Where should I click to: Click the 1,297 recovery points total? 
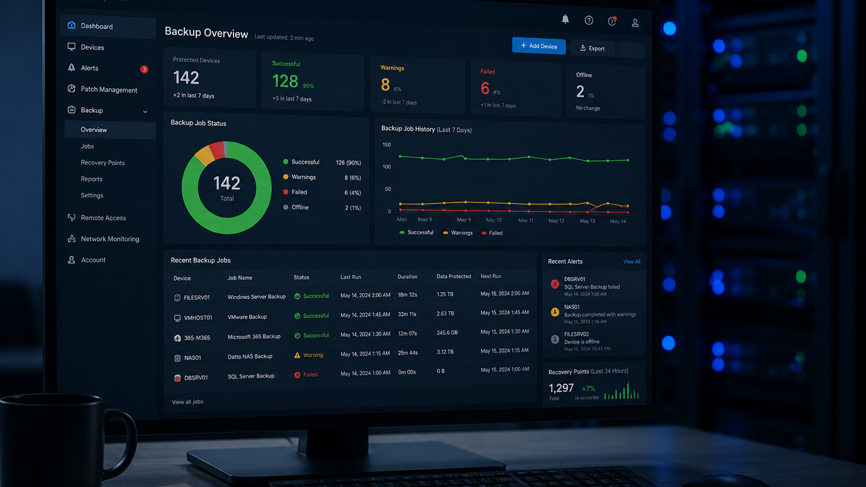point(561,388)
